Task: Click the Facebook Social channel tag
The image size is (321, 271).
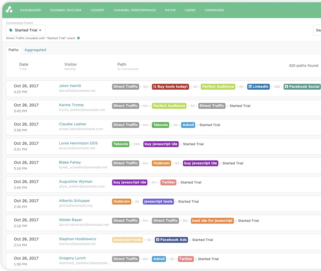Action: coord(302,87)
